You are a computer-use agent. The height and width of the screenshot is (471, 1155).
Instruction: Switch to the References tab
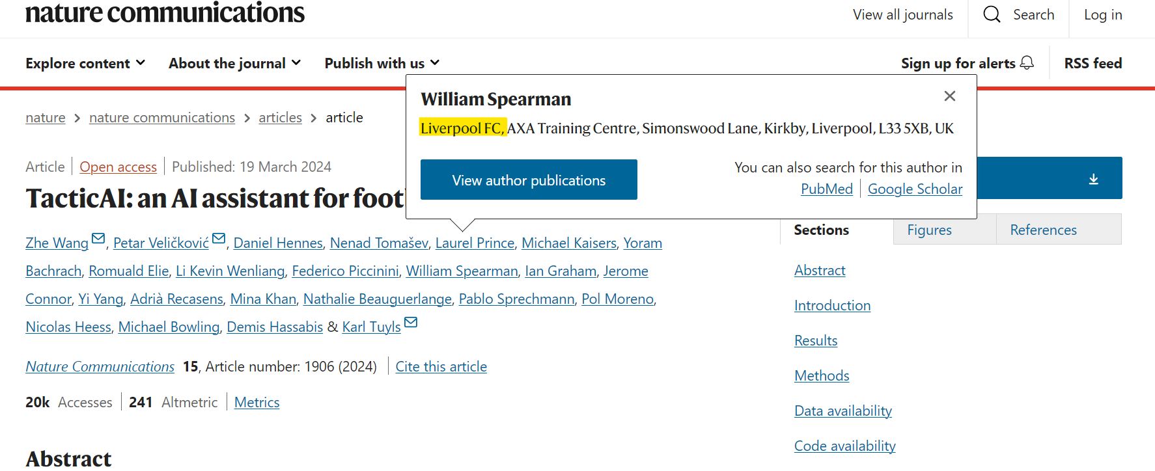click(x=1043, y=230)
